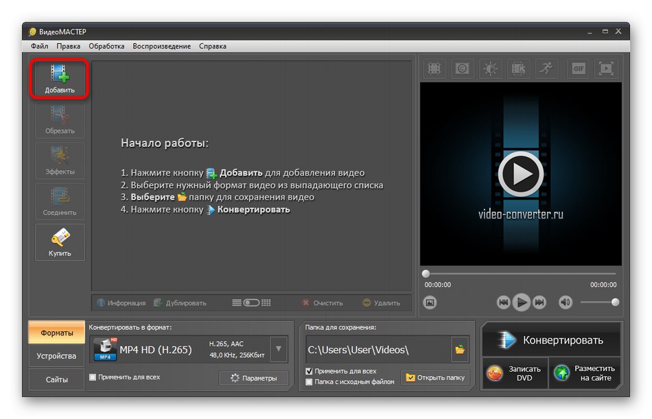Open the Справка menu
The image size is (652, 419).
(x=213, y=46)
